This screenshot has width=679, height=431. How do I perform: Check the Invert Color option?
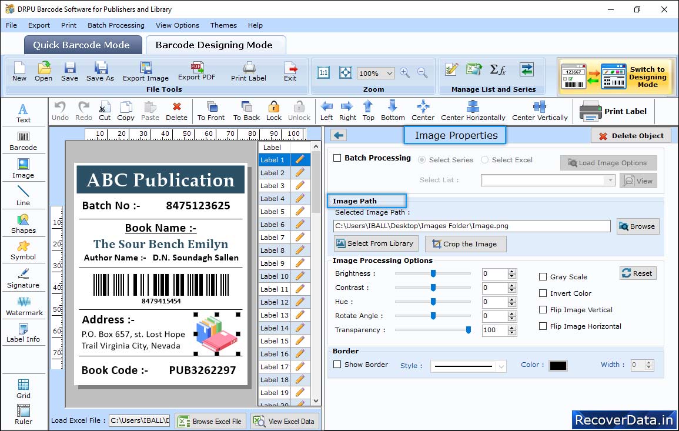point(543,293)
